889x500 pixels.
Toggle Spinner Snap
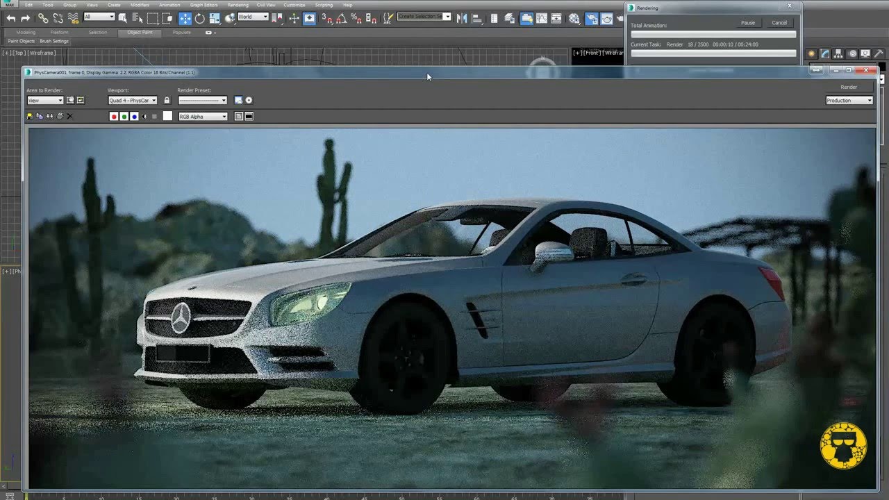click(371, 18)
